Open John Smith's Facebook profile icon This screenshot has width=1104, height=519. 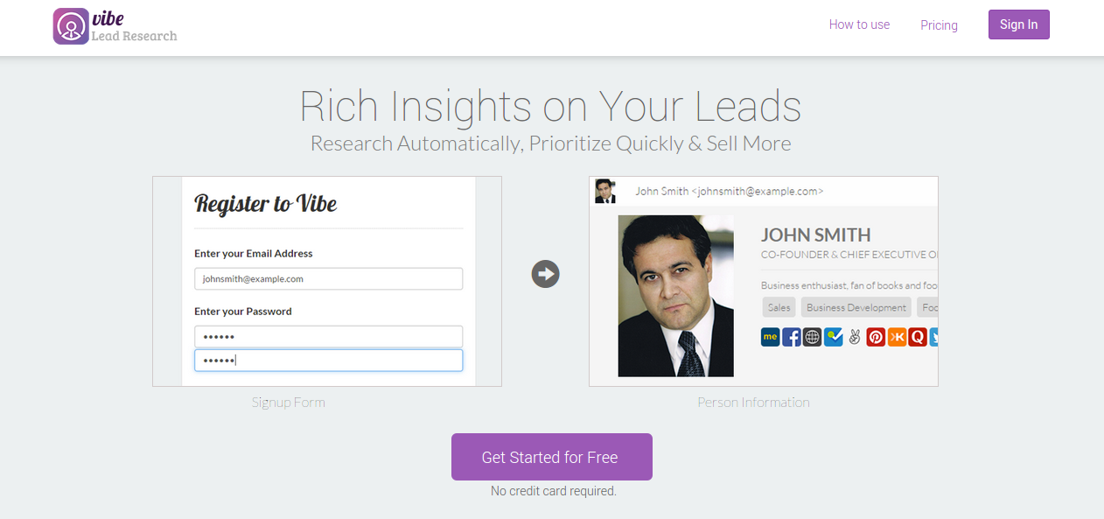click(x=791, y=337)
